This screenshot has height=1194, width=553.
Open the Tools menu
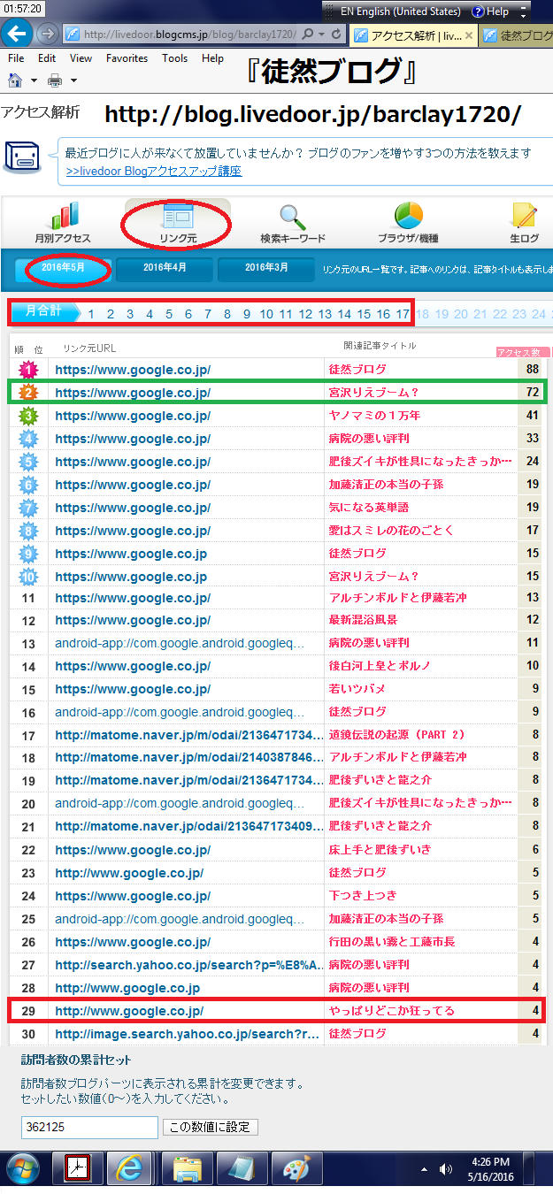(175, 57)
